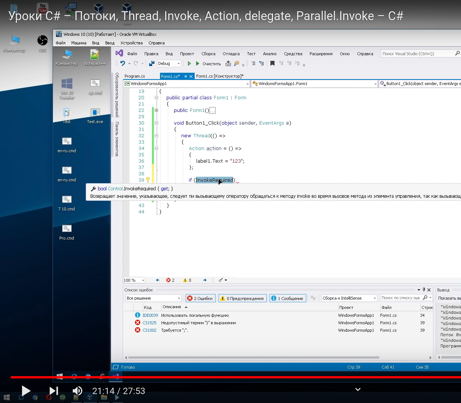The width and height of the screenshot is (461, 403).
Task: Click the Test.exe desktop icon
Action: pyautogui.click(x=95, y=116)
